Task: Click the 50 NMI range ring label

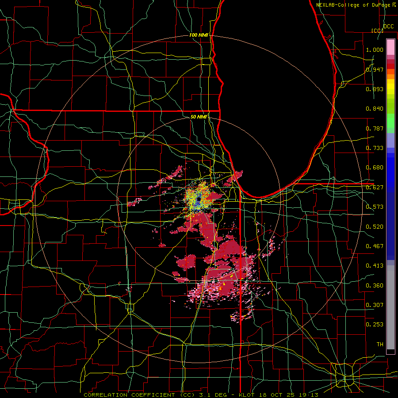Action: (x=199, y=117)
